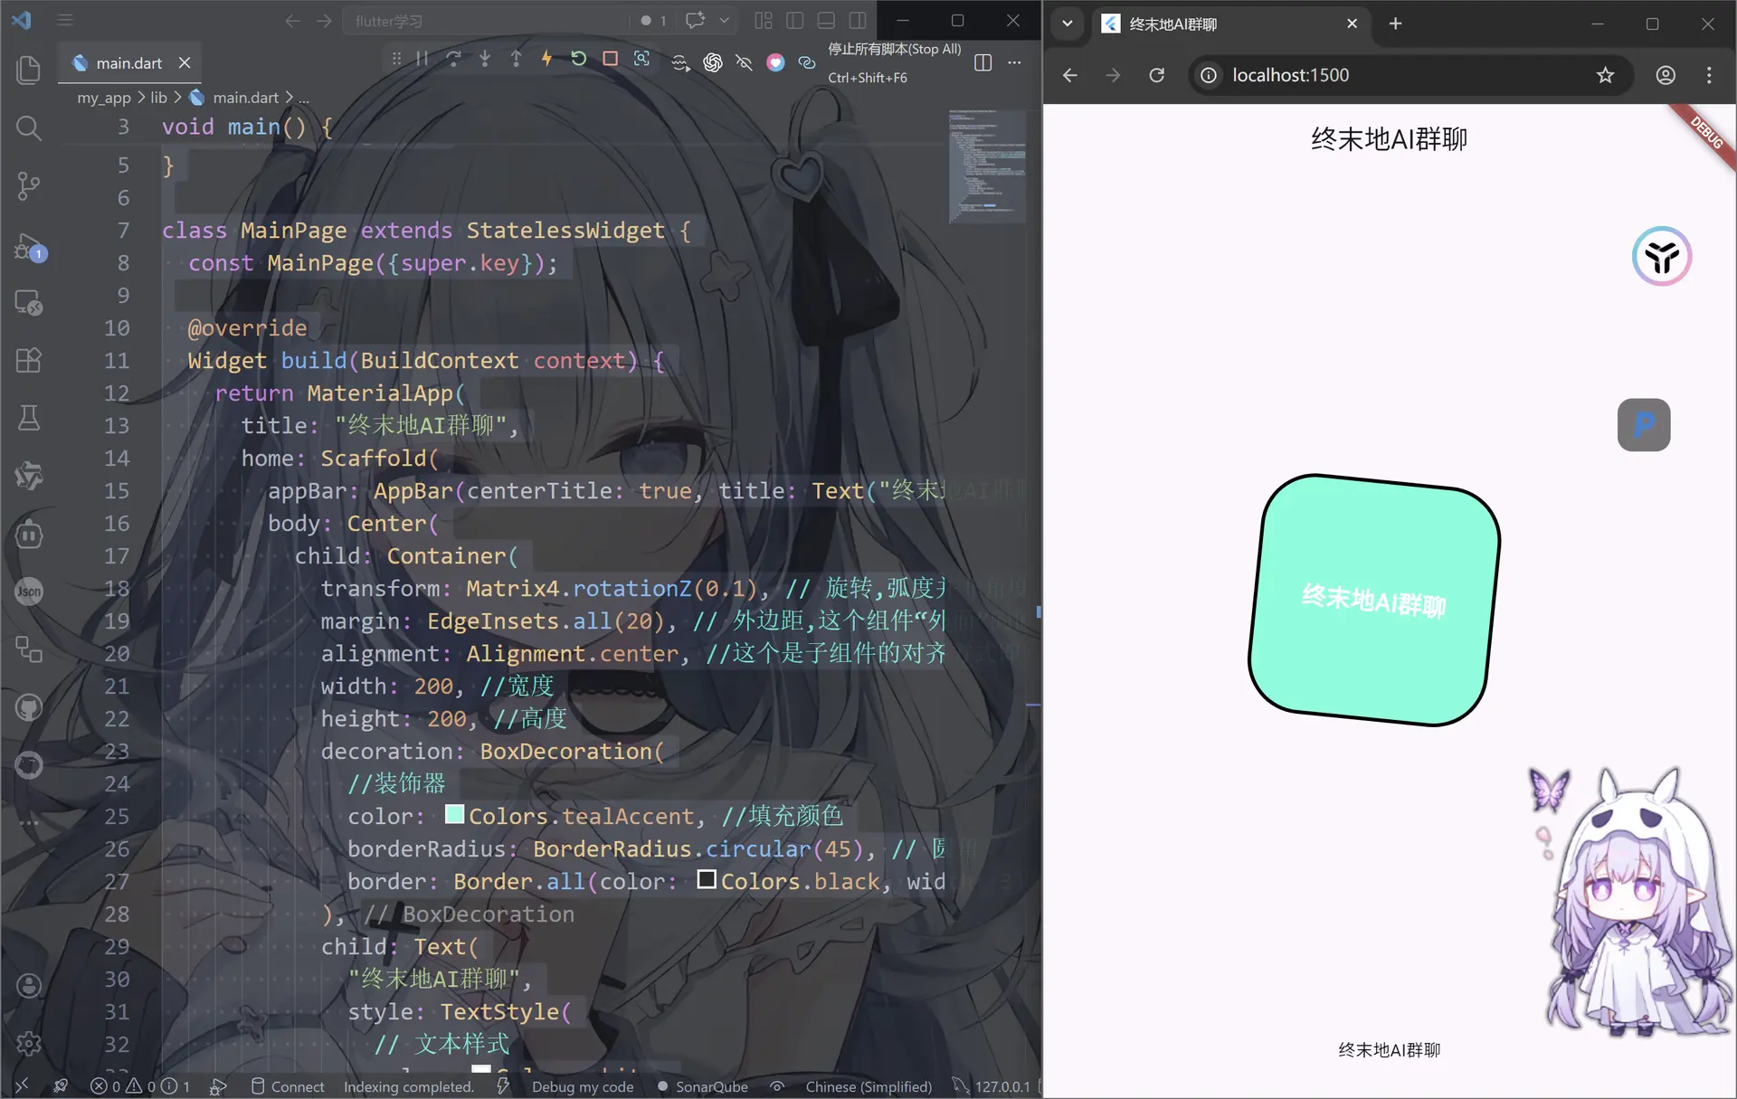Click the black color swatch before Colors.black

click(x=707, y=879)
